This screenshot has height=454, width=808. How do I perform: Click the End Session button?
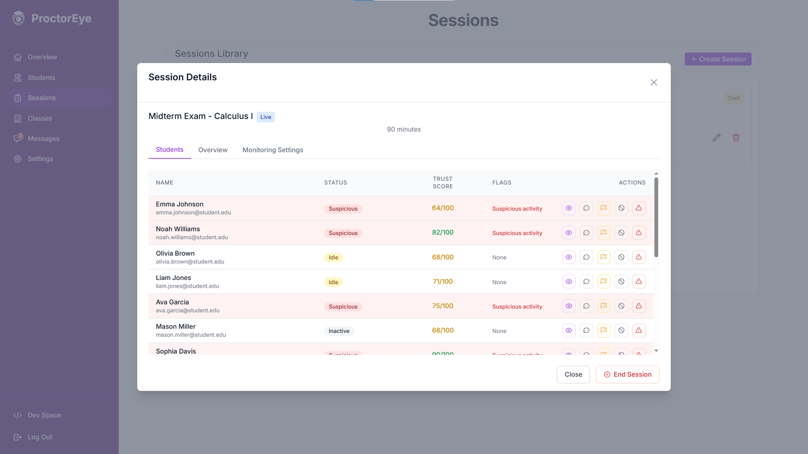pyautogui.click(x=627, y=374)
